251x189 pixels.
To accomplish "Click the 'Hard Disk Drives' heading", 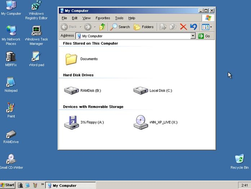I will pyautogui.click(x=78, y=75).
